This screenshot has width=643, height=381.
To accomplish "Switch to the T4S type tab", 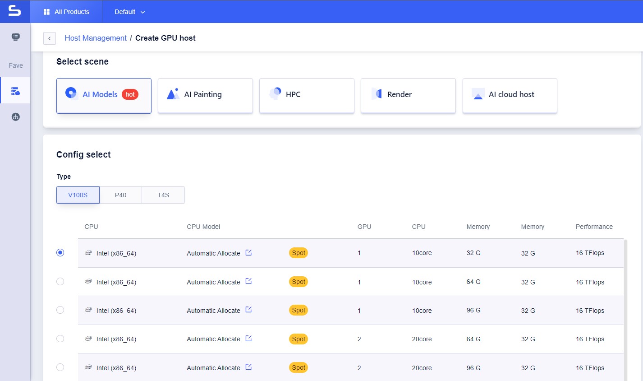I will 163,195.
